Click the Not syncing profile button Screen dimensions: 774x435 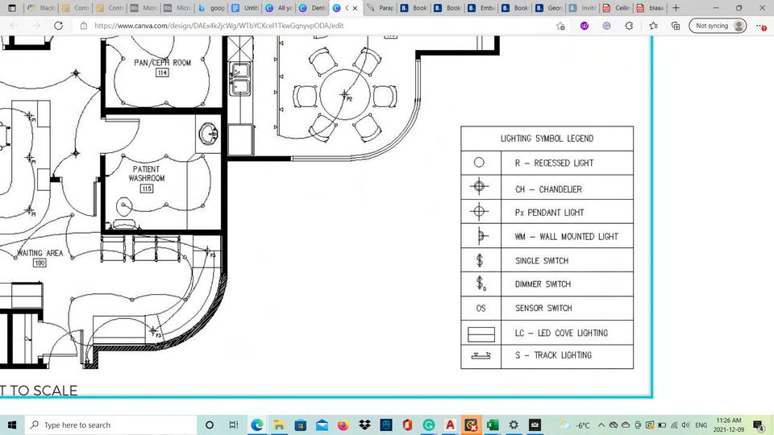[718, 26]
